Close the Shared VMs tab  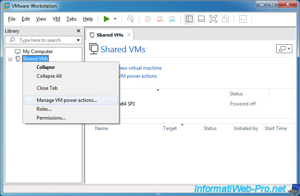[129, 35]
